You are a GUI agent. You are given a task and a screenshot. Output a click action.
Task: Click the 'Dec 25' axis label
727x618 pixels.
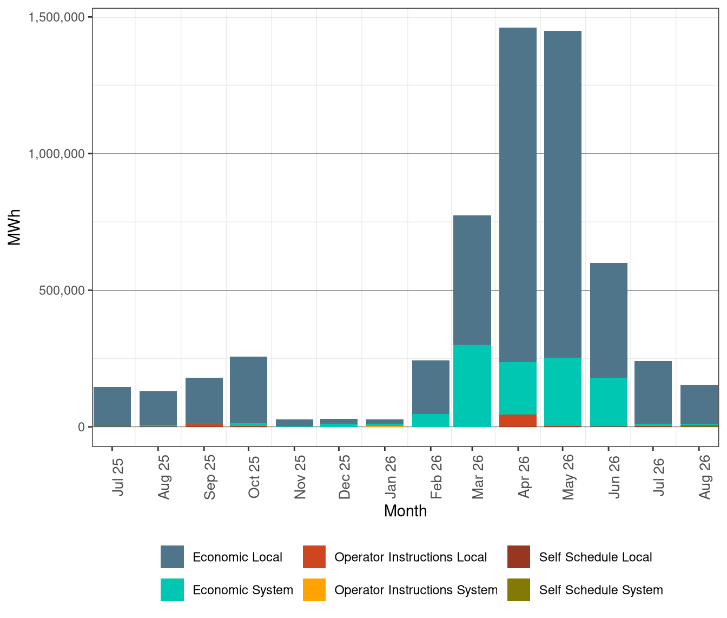pyautogui.click(x=344, y=477)
